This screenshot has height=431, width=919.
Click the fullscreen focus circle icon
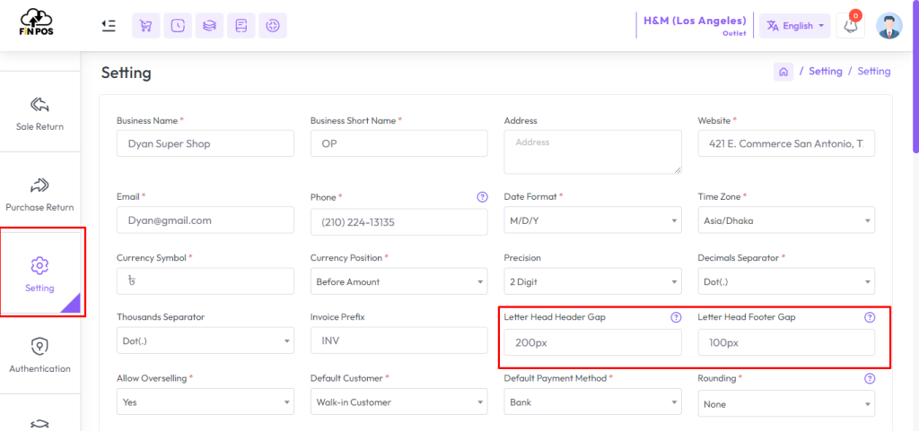click(x=273, y=26)
